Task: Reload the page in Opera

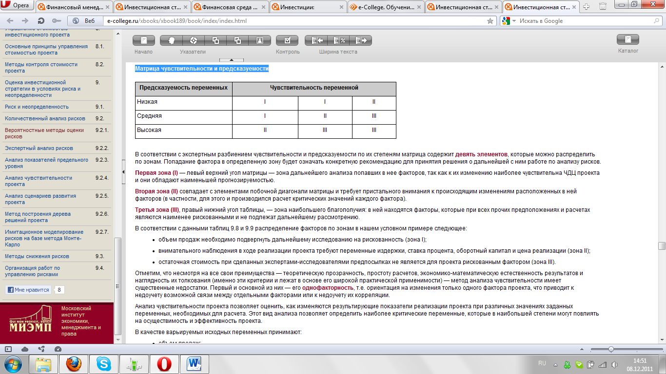Action: coord(41,21)
